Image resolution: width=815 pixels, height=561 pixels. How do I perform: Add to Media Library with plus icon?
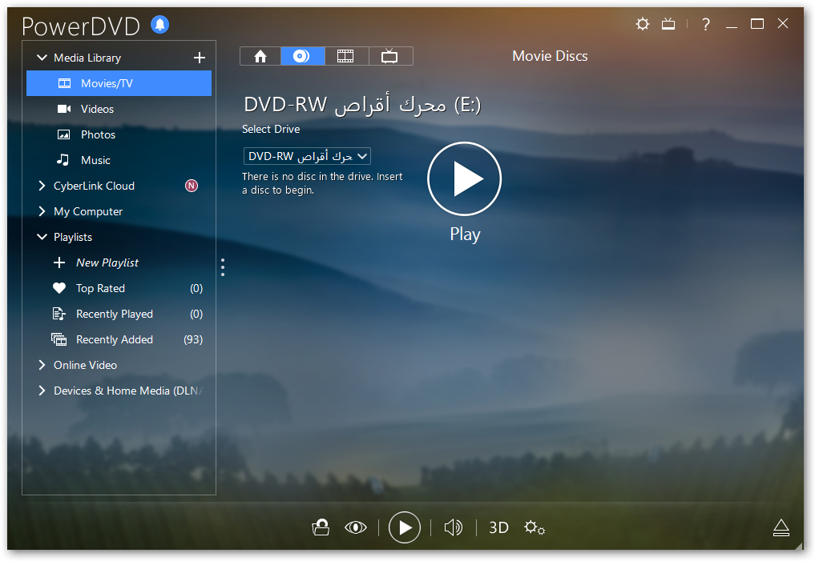(x=200, y=58)
